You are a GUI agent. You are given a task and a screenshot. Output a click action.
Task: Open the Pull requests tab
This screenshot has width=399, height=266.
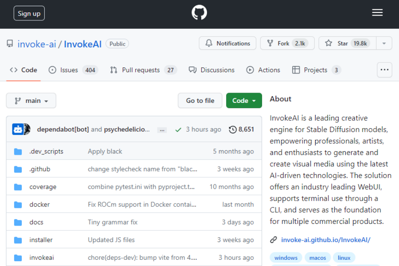[x=144, y=70]
